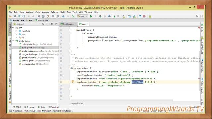
Task: Click the lightbulb quick-fix icon on line 28
Action: (x=73, y=81)
